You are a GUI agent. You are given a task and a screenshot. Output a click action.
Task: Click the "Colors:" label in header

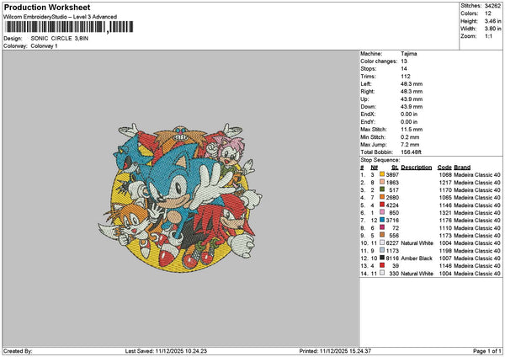pyautogui.click(x=470, y=13)
